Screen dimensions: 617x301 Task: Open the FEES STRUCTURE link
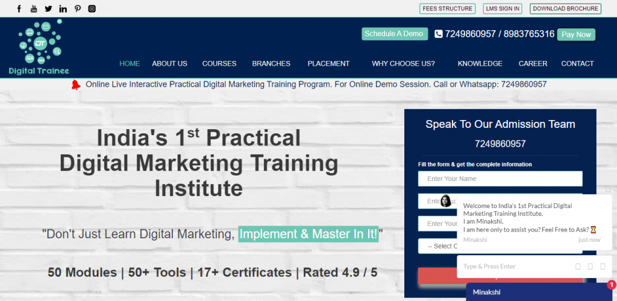448,8
